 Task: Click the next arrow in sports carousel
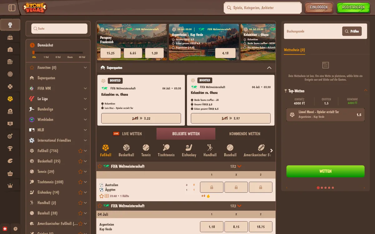[271, 151]
